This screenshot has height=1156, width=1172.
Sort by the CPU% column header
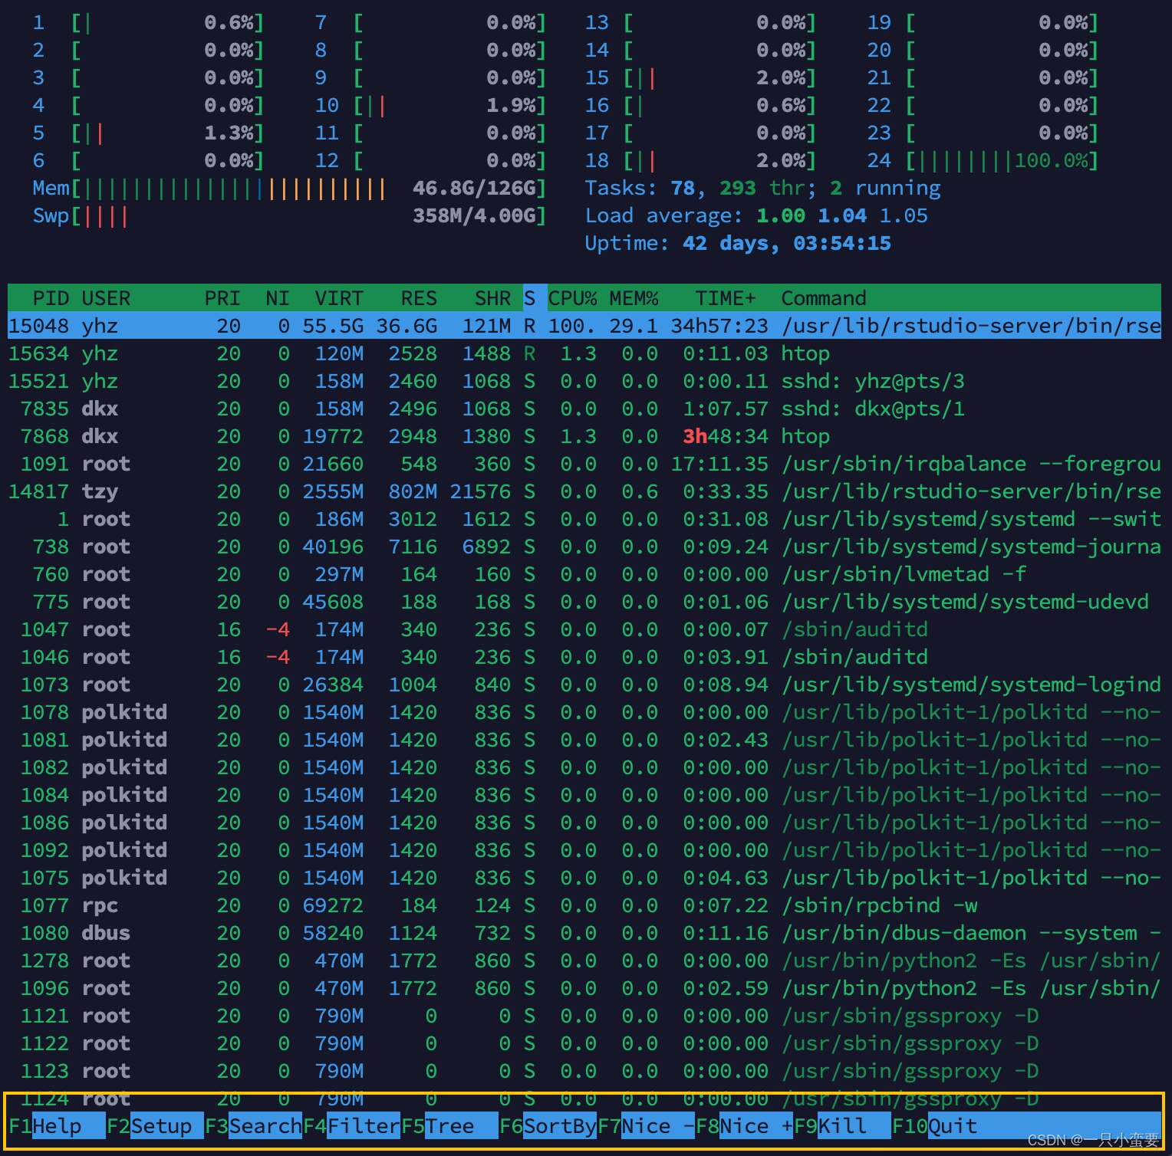tap(572, 298)
